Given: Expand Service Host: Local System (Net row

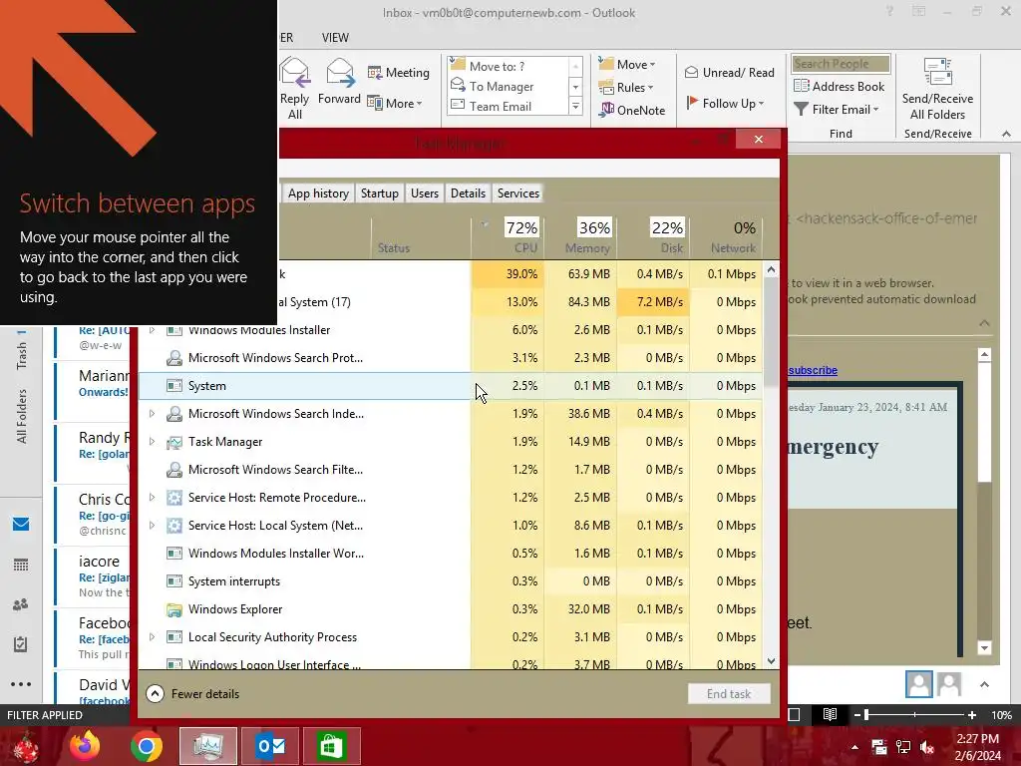Looking at the screenshot, I should [152, 526].
